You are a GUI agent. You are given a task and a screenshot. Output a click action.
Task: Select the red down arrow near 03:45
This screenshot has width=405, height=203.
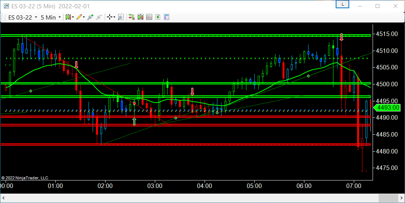(x=192, y=92)
